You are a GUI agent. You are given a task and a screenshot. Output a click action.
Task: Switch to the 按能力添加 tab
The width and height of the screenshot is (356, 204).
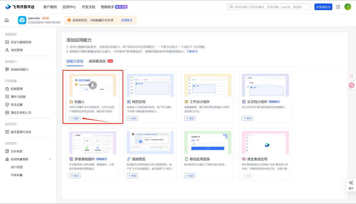75,61
